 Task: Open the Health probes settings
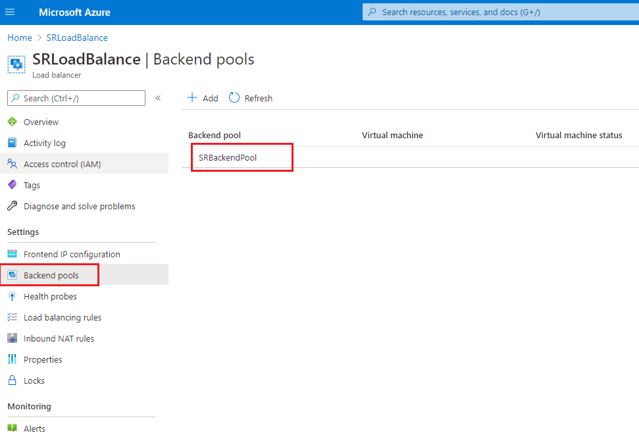tap(50, 296)
